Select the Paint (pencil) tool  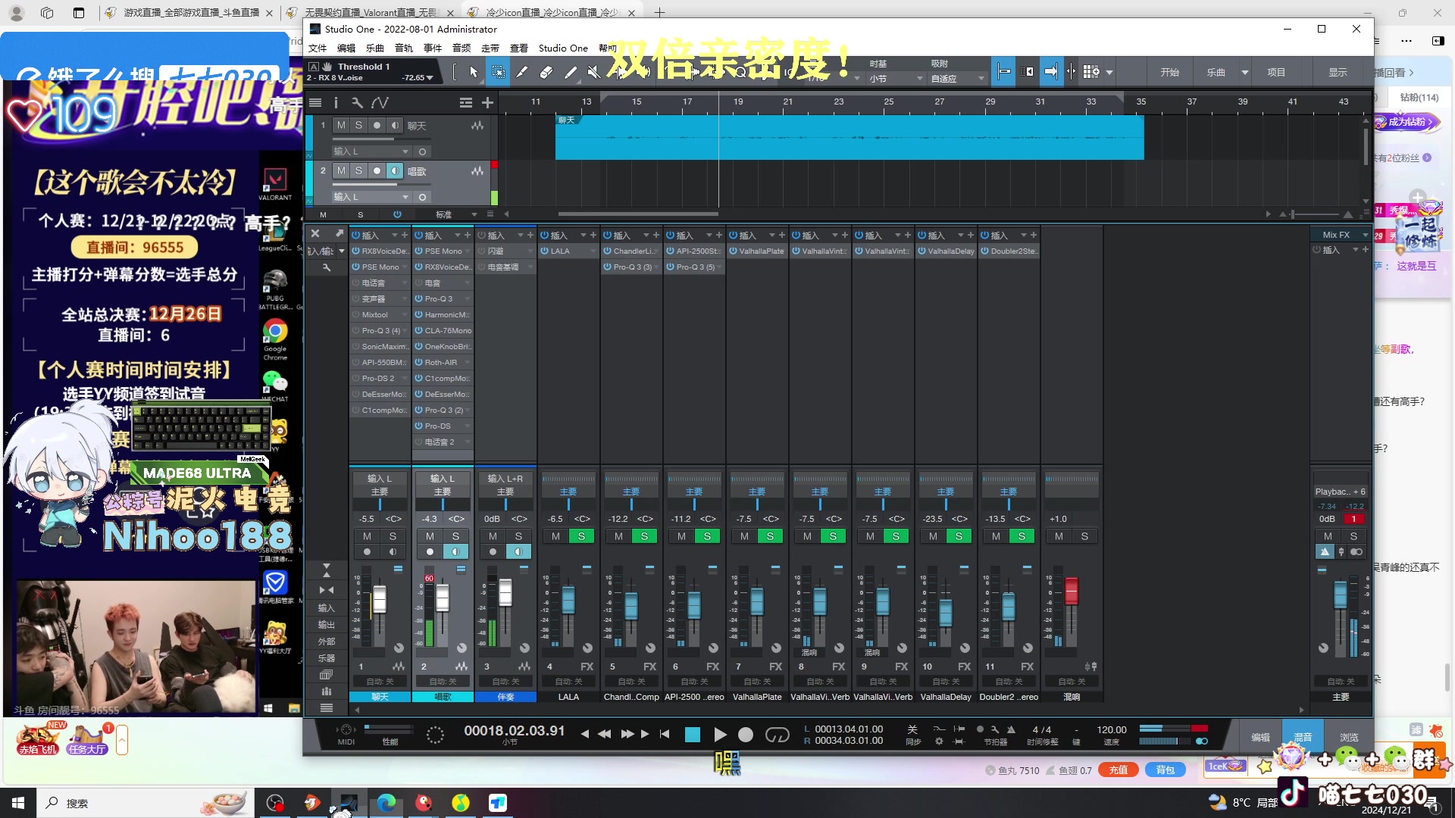[x=571, y=72]
